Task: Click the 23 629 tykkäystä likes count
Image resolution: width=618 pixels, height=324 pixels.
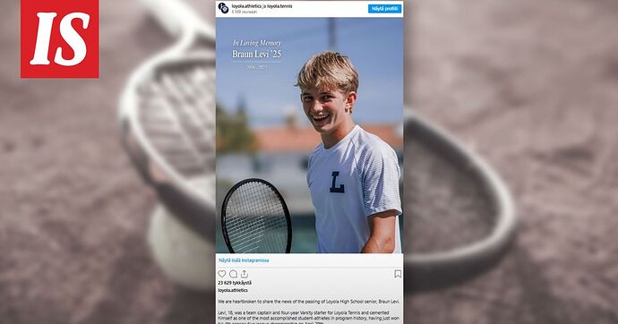Action: pos(235,283)
